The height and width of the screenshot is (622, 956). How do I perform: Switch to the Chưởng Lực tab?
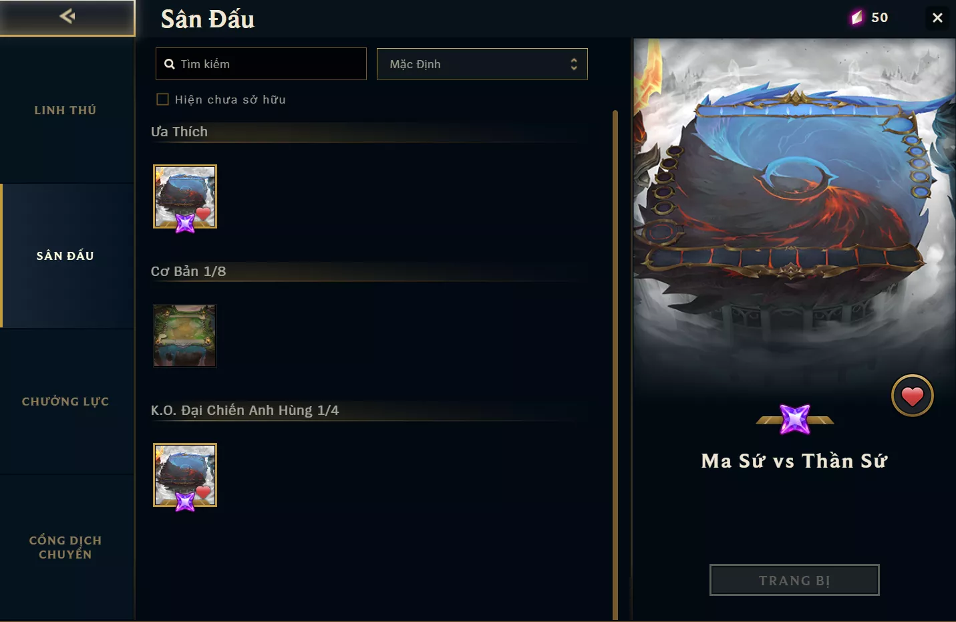pyautogui.click(x=65, y=402)
